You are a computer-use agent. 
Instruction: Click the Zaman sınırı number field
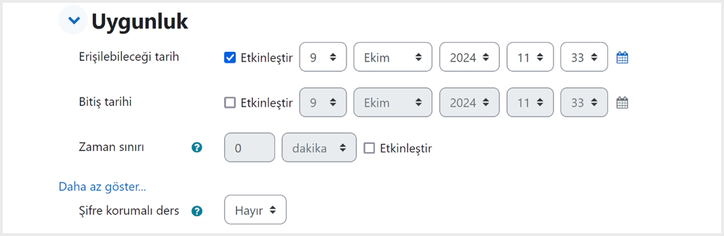point(250,147)
